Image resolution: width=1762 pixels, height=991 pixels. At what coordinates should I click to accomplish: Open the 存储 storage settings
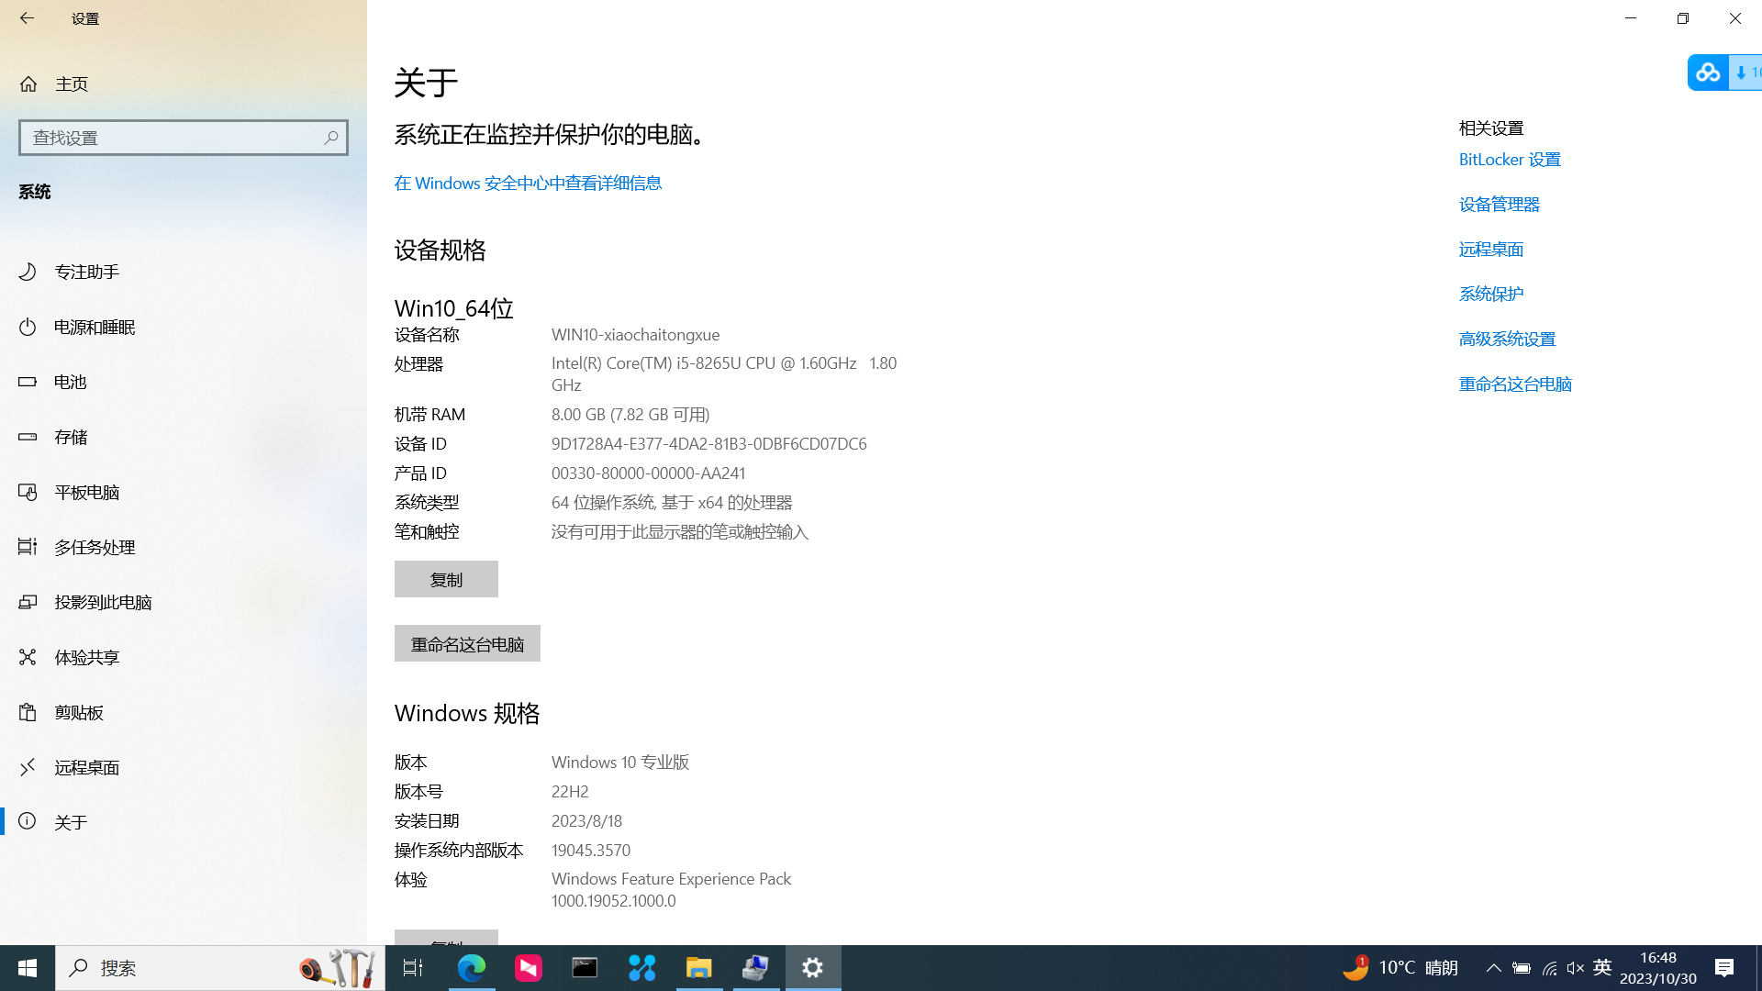pos(71,437)
